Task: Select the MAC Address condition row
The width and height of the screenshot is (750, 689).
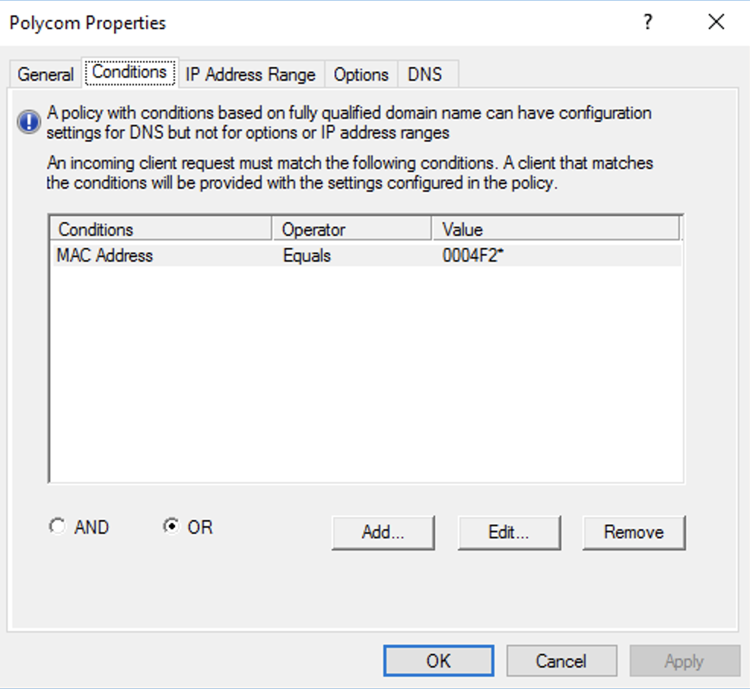Action: pos(366,256)
